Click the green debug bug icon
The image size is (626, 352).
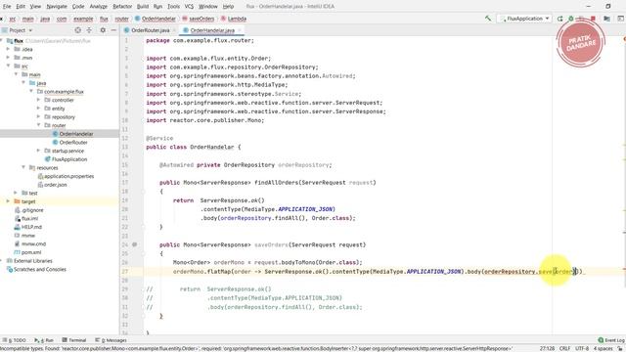coord(571,19)
